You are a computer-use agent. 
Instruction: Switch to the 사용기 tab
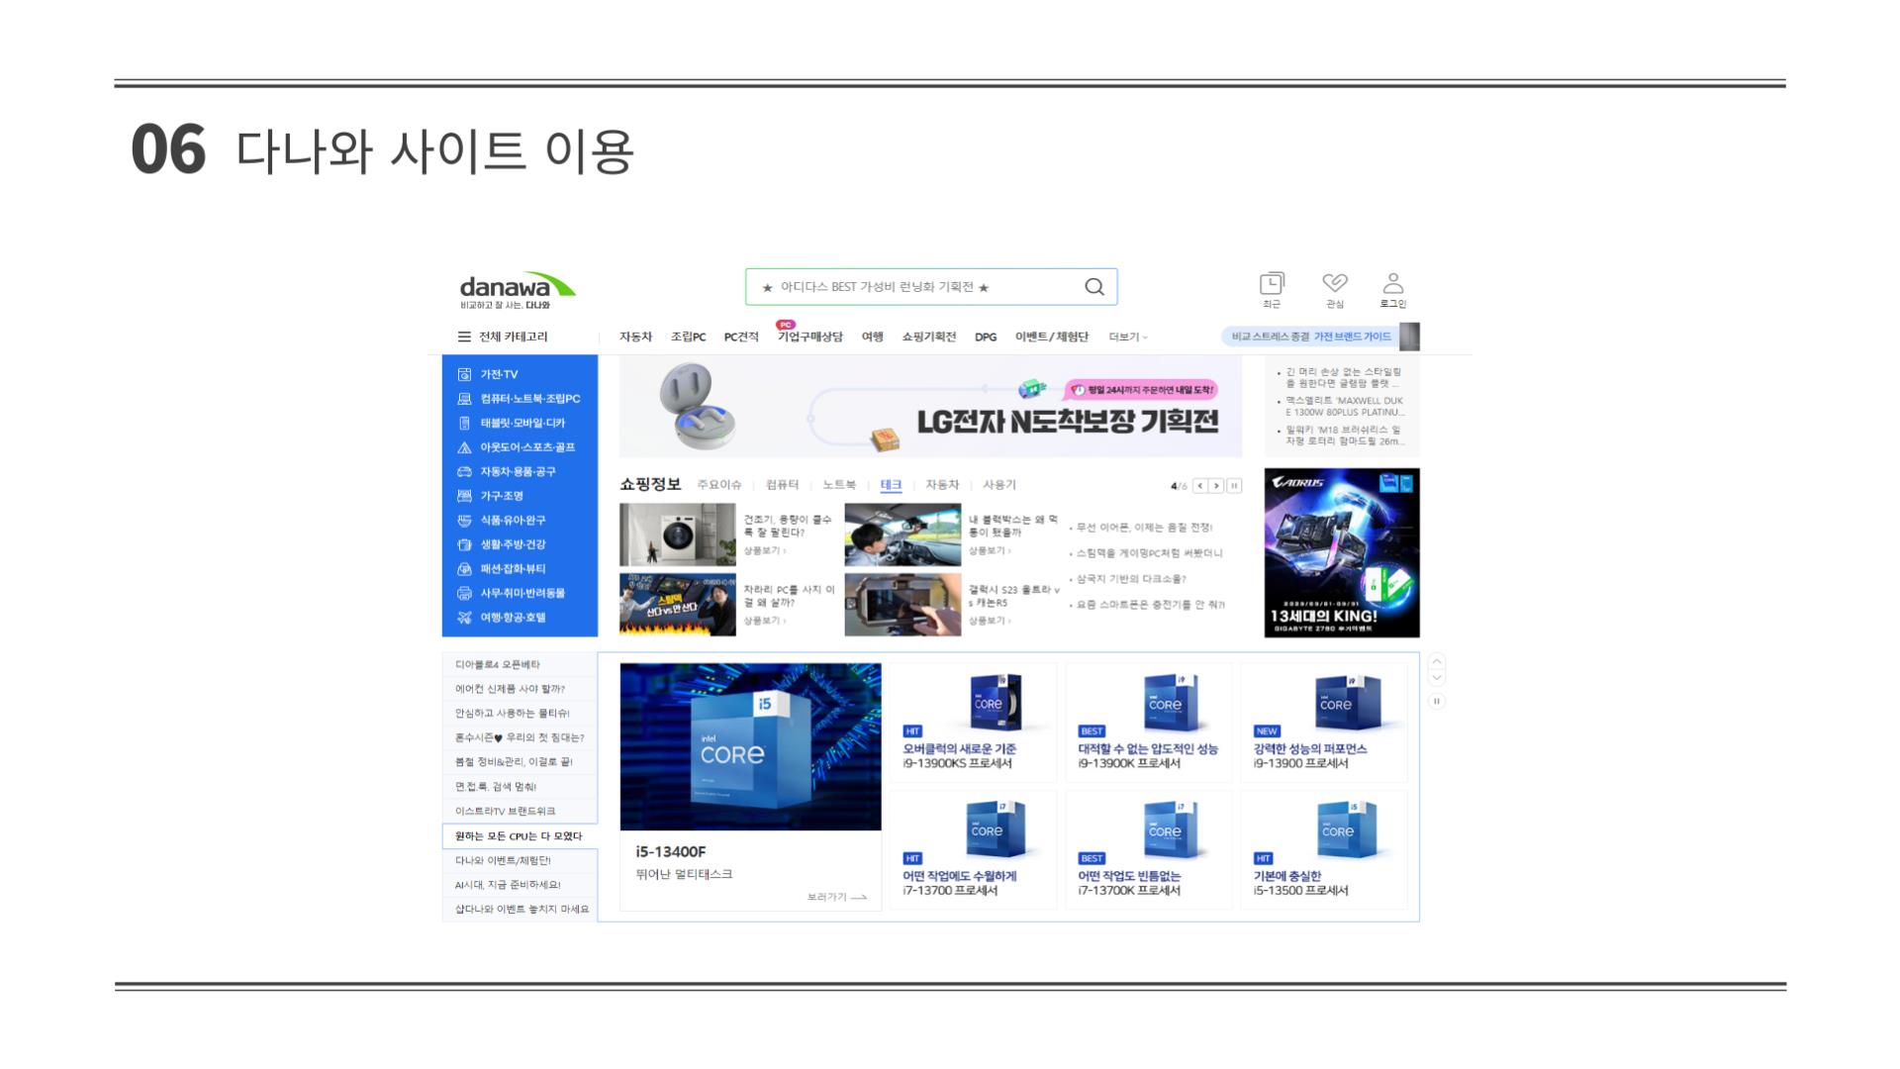tap(999, 485)
